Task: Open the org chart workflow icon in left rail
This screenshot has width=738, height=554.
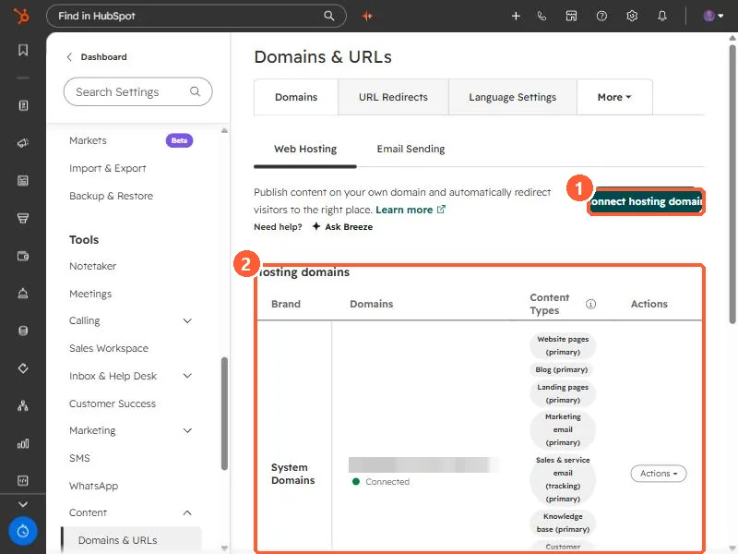Action: (23, 405)
